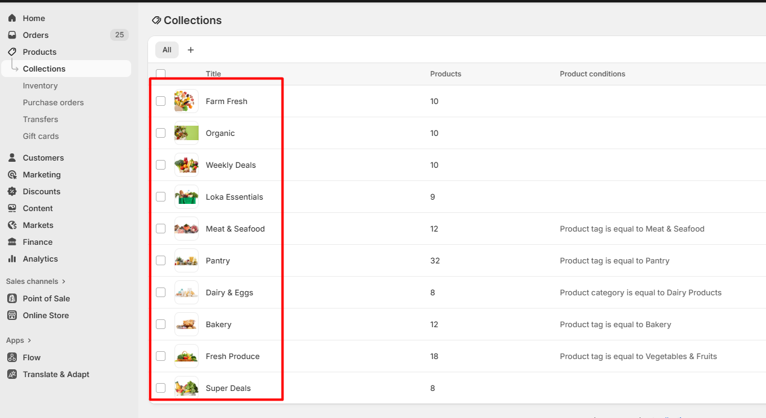Open Marketing using its target icon
Image resolution: width=766 pixels, height=418 pixels.
coord(12,174)
